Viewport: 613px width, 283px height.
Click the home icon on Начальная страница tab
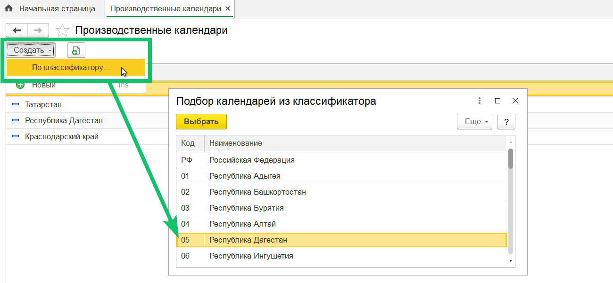click(8, 8)
